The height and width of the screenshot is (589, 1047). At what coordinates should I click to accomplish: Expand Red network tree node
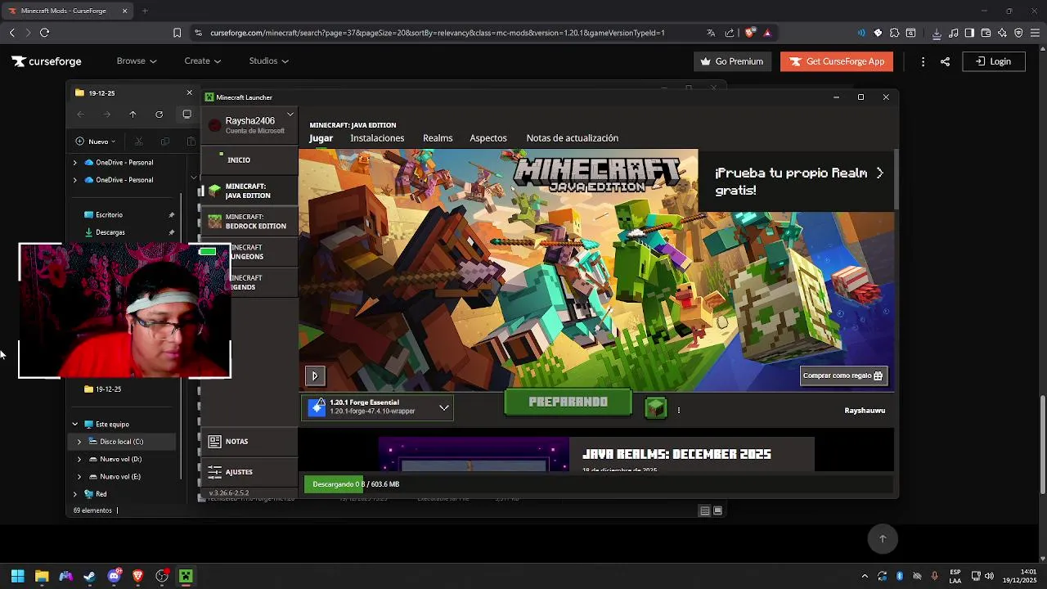pyautogui.click(x=74, y=494)
